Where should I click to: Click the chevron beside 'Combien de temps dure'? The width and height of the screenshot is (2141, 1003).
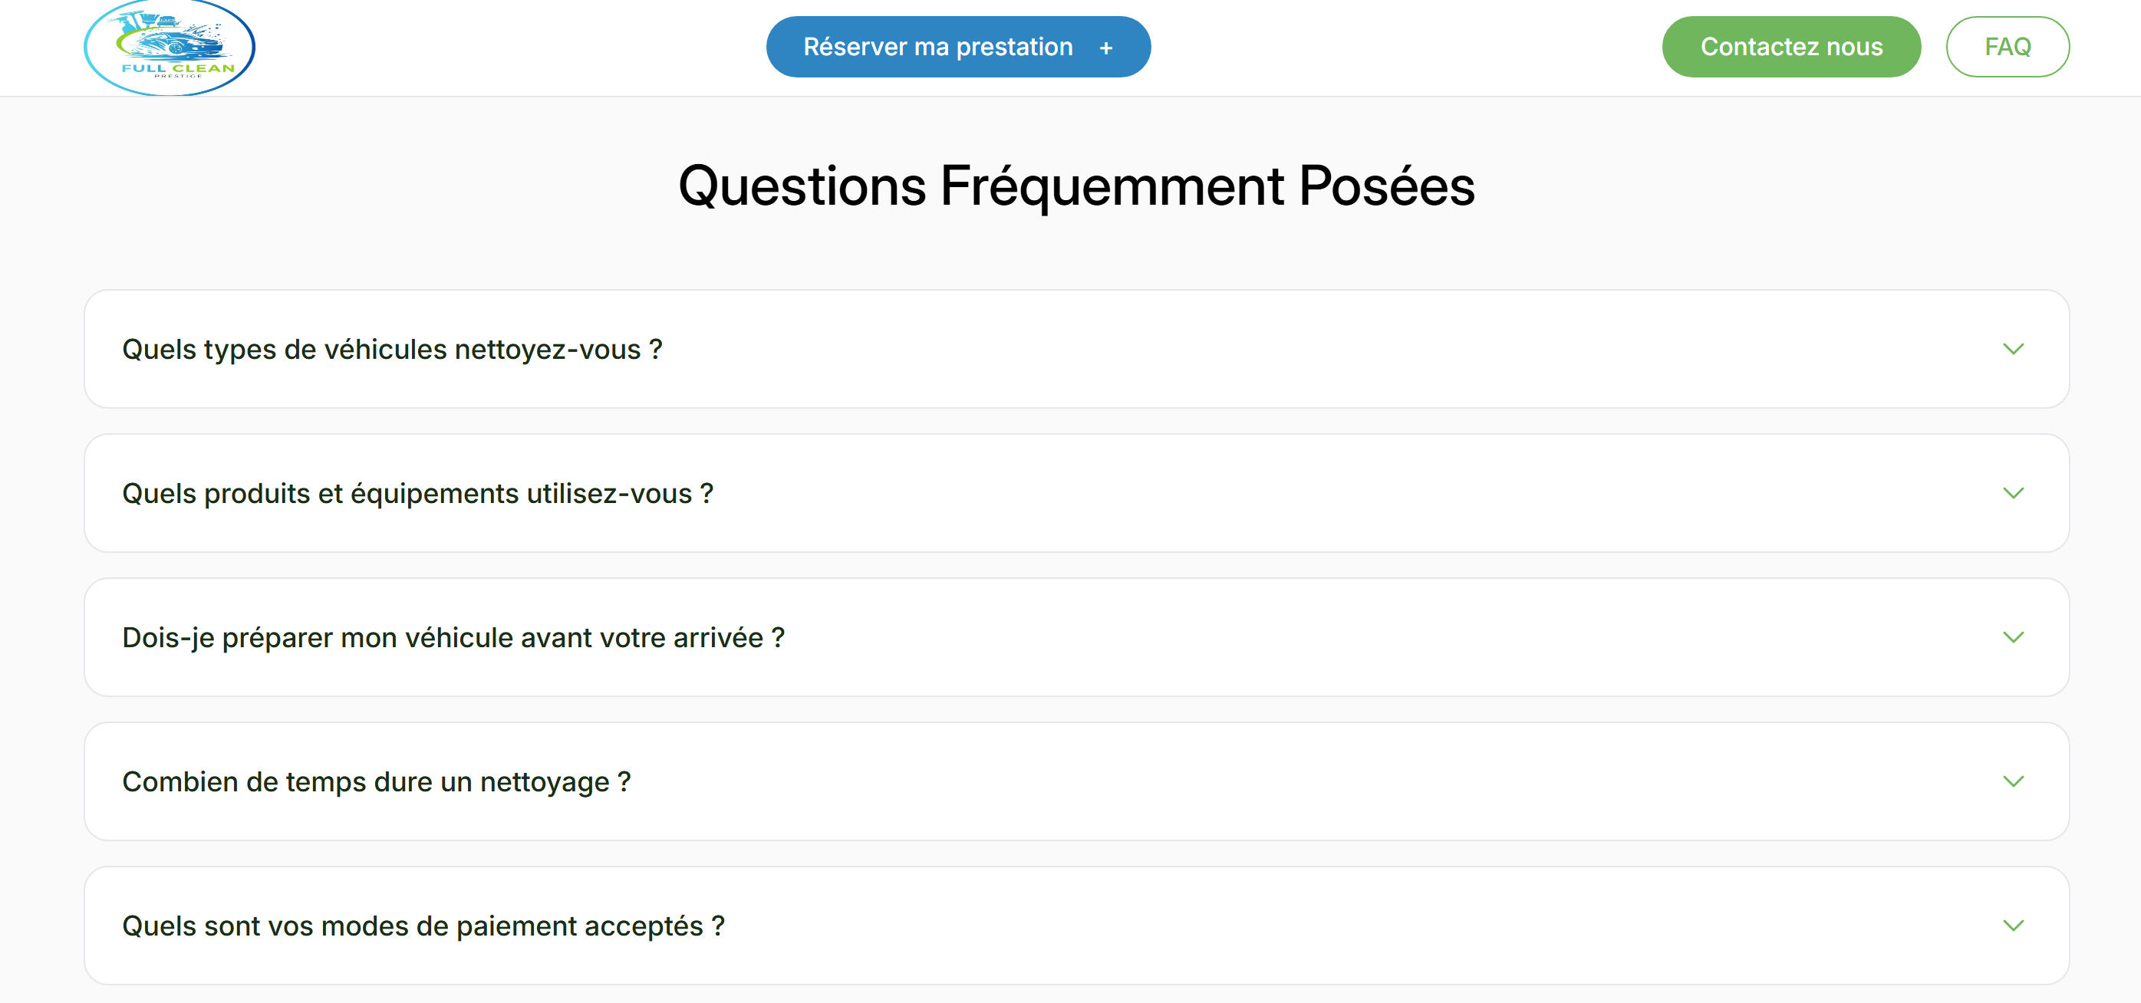pyautogui.click(x=2012, y=782)
